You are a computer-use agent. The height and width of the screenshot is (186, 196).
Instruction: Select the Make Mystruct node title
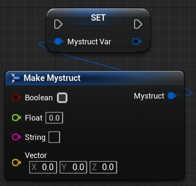[52, 78]
